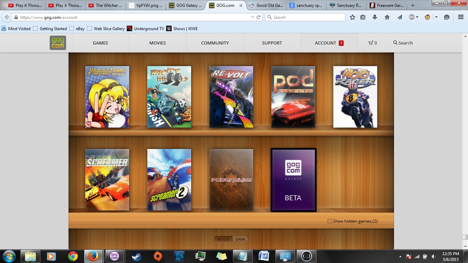Screen dimensions: 468x263
Task: Open the bookmarks list icon
Action: coord(363,17)
